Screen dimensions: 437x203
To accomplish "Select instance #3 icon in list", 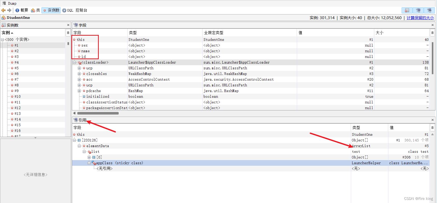I will 12,57.
